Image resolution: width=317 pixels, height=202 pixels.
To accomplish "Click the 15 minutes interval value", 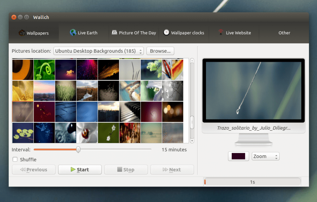I will click(174, 150).
